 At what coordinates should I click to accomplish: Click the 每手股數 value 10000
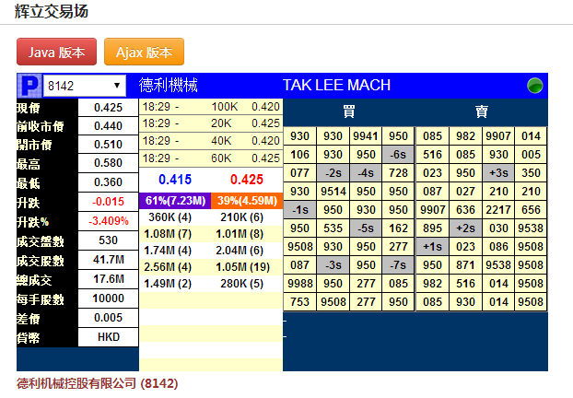(x=108, y=298)
